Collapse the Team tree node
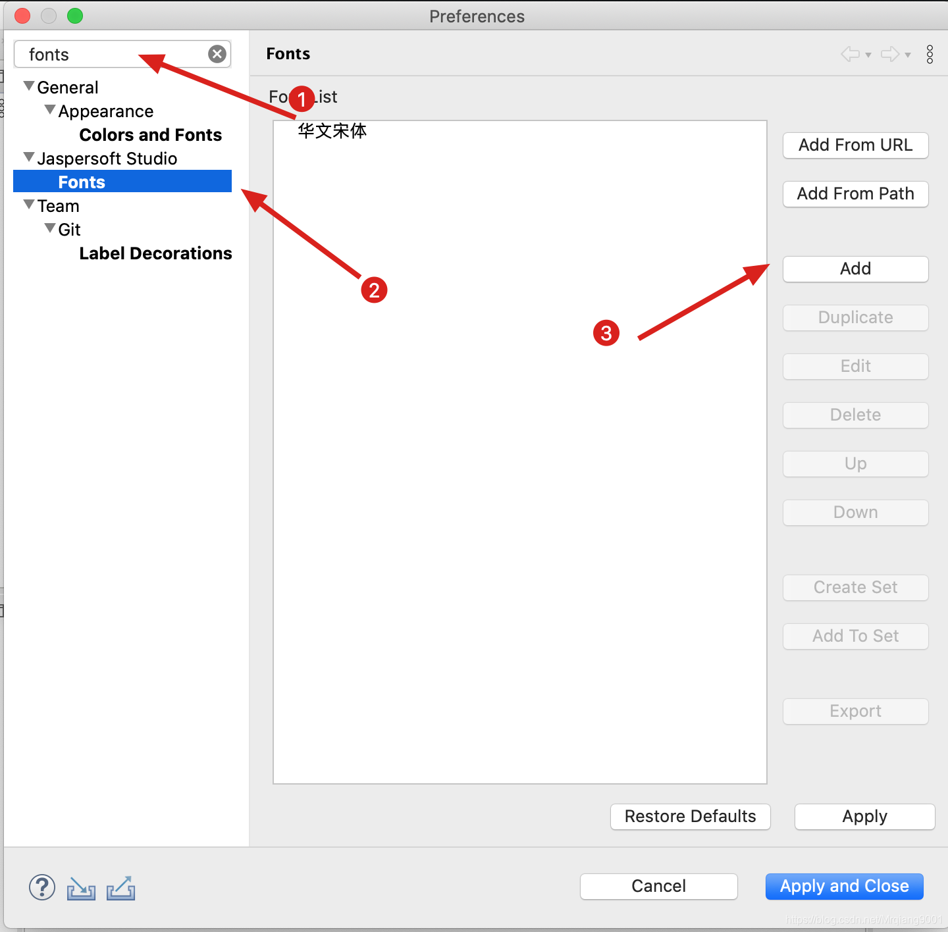948x932 pixels. pyautogui.click(x=29, y=205)
